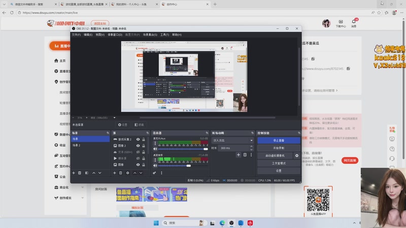Open scene filters icon in Scenes panel toolbar

tap(87, 173)
